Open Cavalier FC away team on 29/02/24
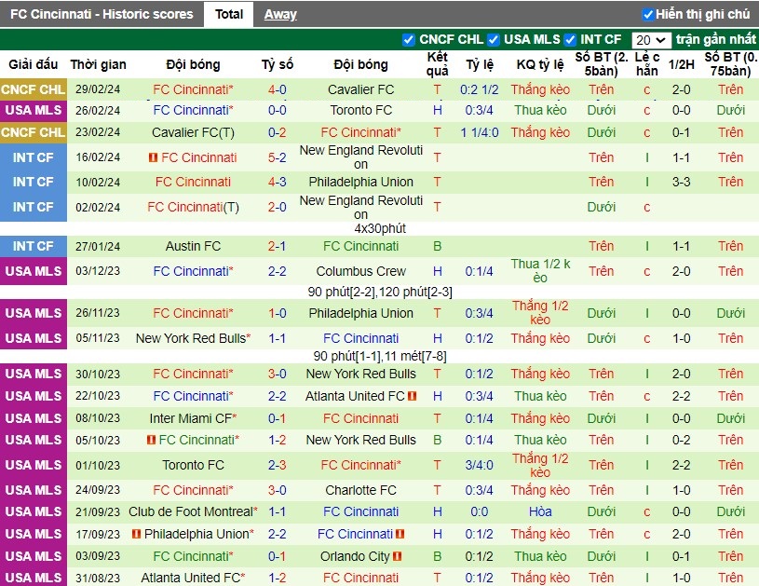 point(360,89)
